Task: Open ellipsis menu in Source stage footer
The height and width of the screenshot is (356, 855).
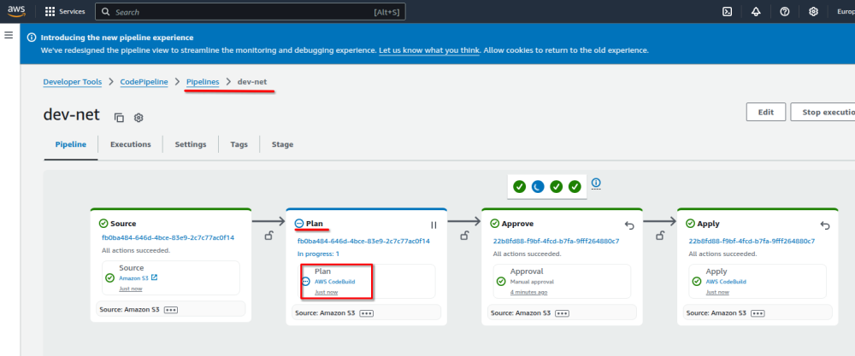Action: [x=171, y=310]
